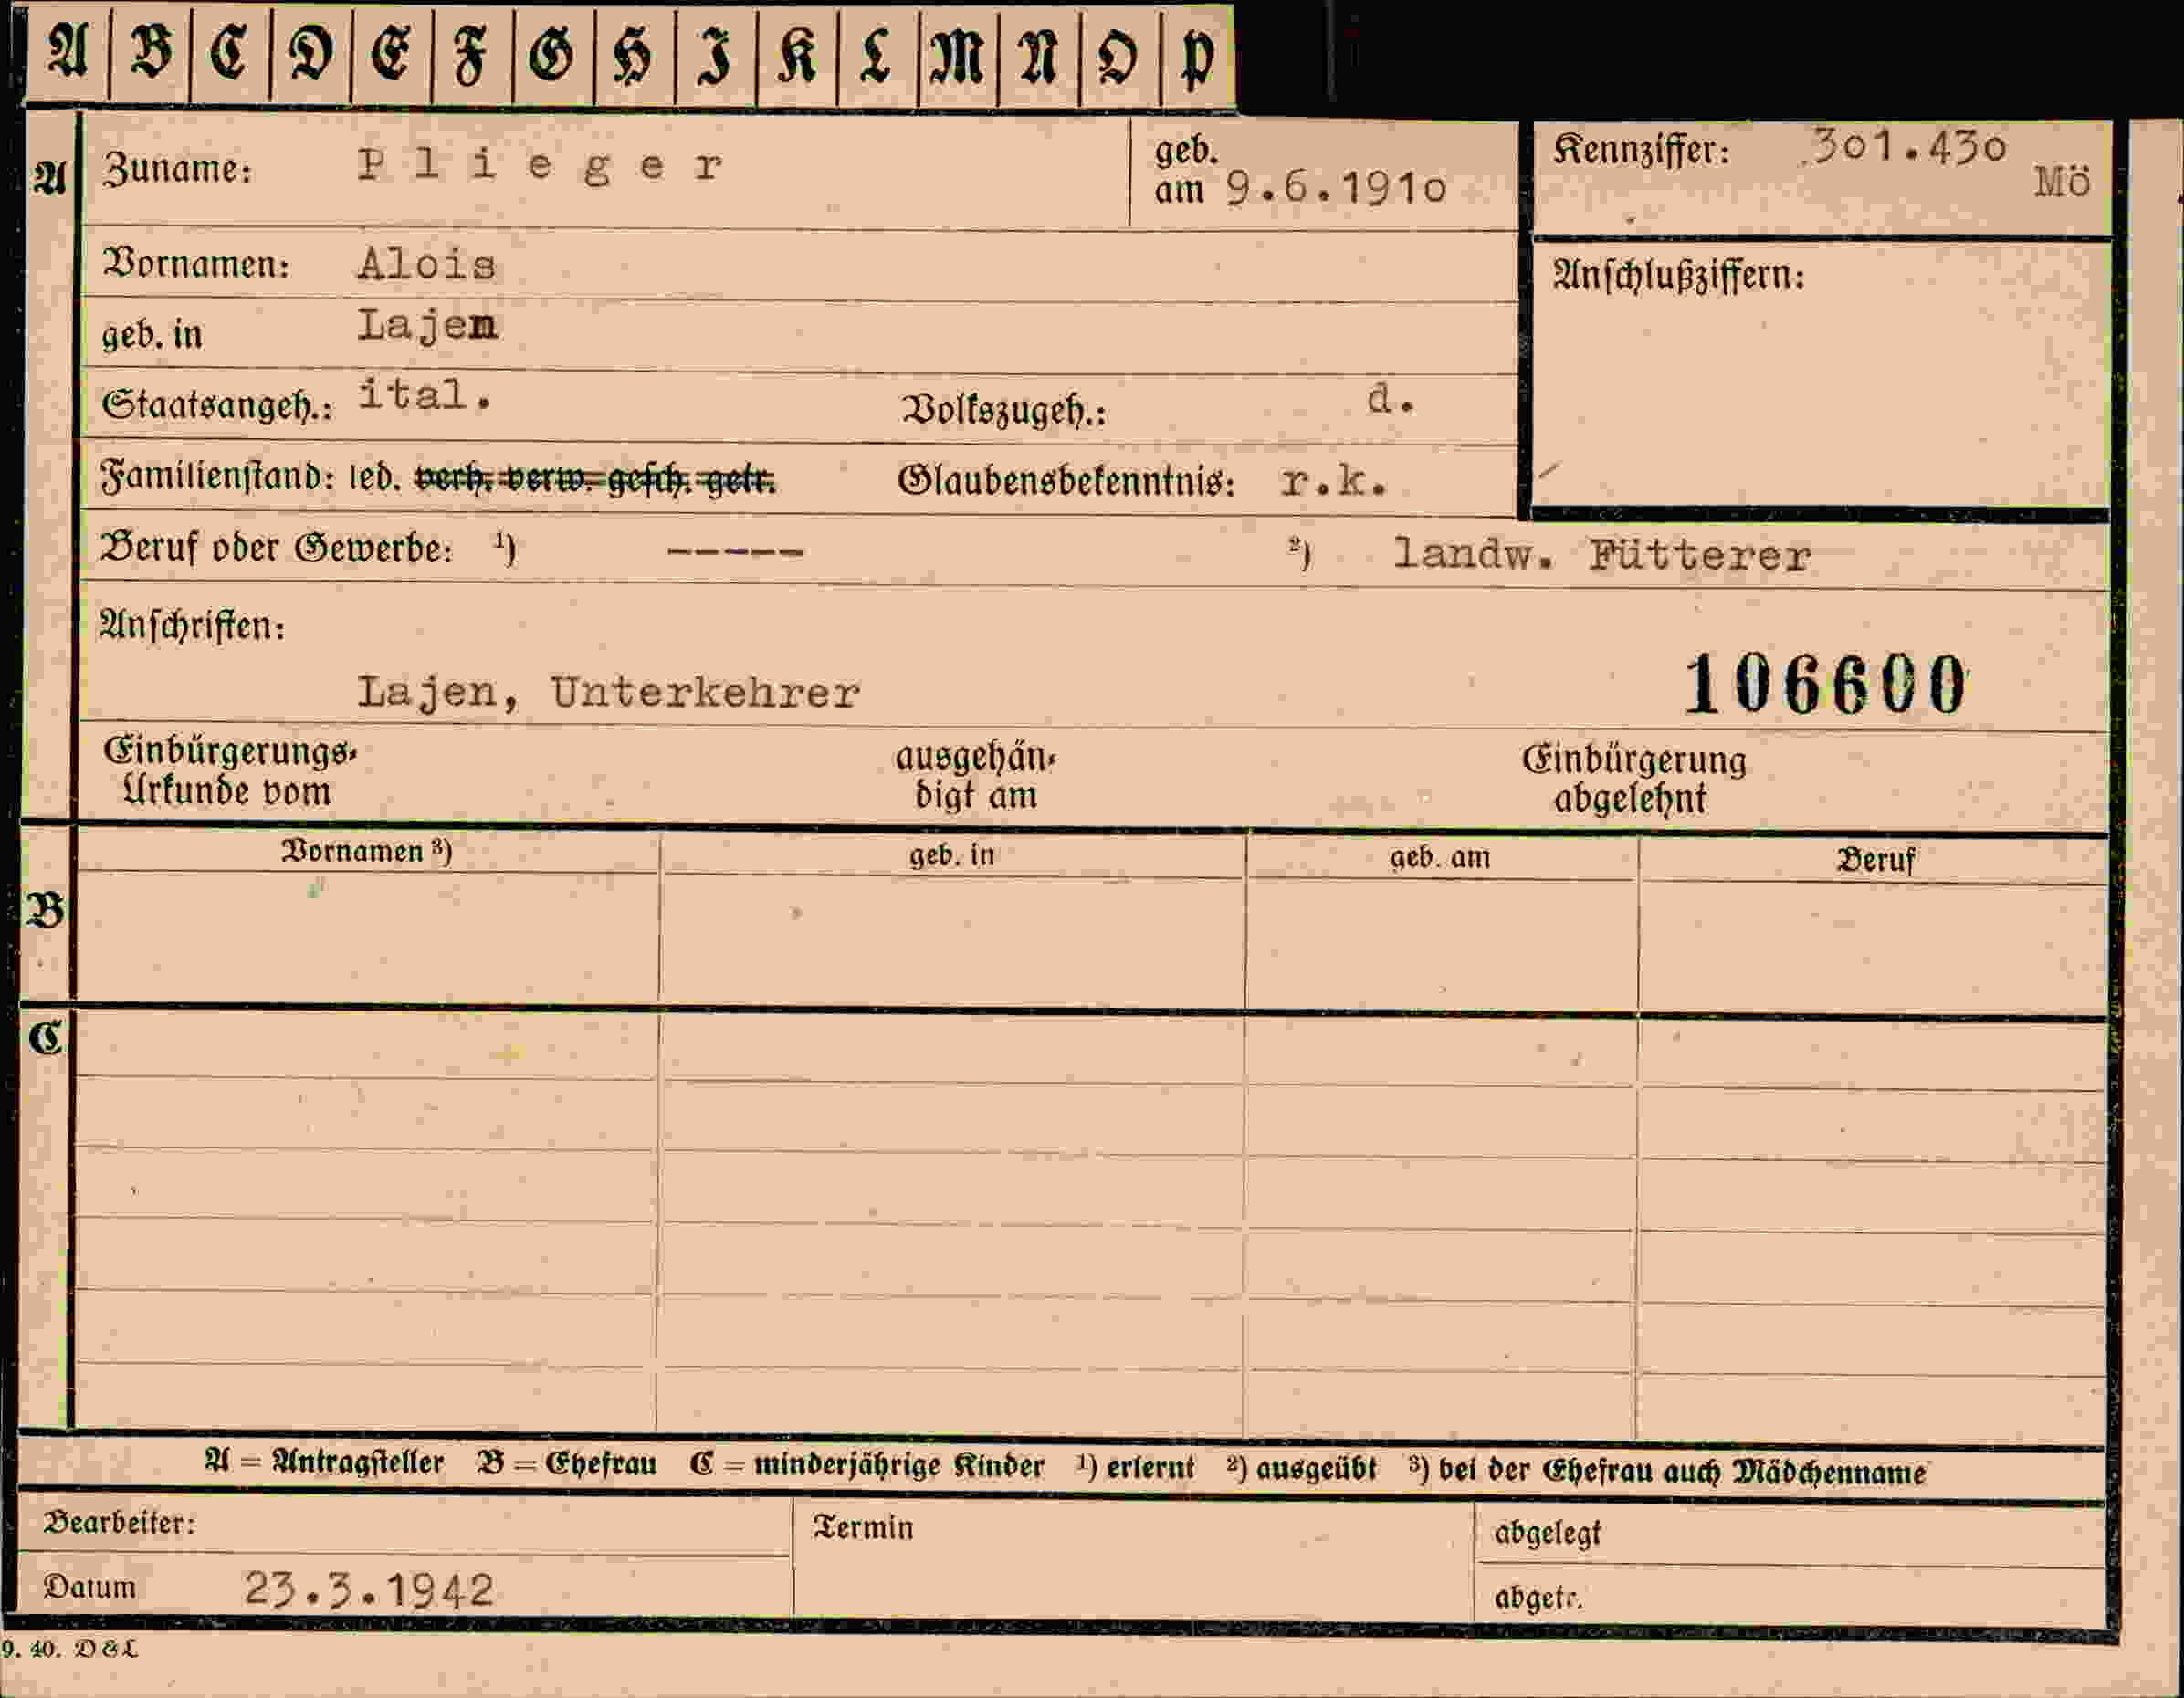
Task: Click the section letter C at the left margin
Action: click(x=46, y=1038)
